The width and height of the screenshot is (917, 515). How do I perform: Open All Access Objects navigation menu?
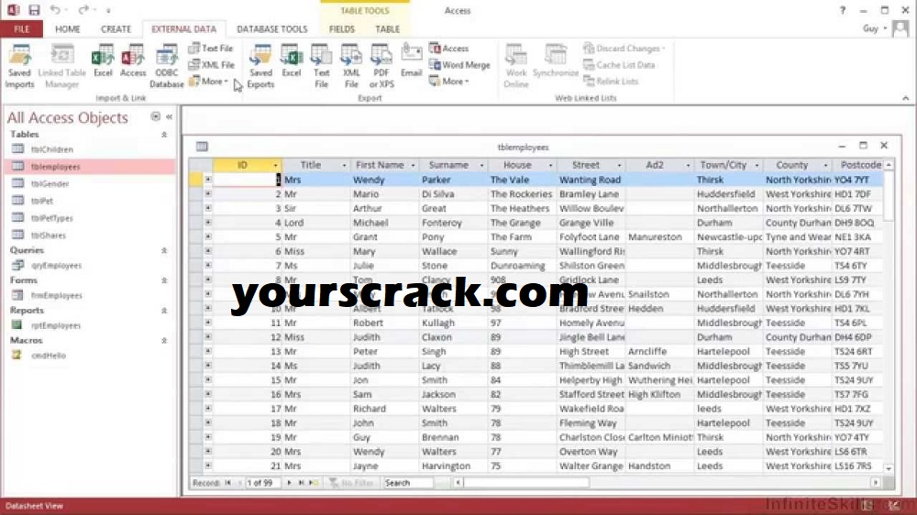155,117
